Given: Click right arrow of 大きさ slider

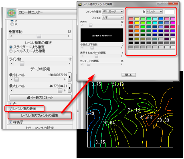Looking at the screenshot, I should click(122, 25).
